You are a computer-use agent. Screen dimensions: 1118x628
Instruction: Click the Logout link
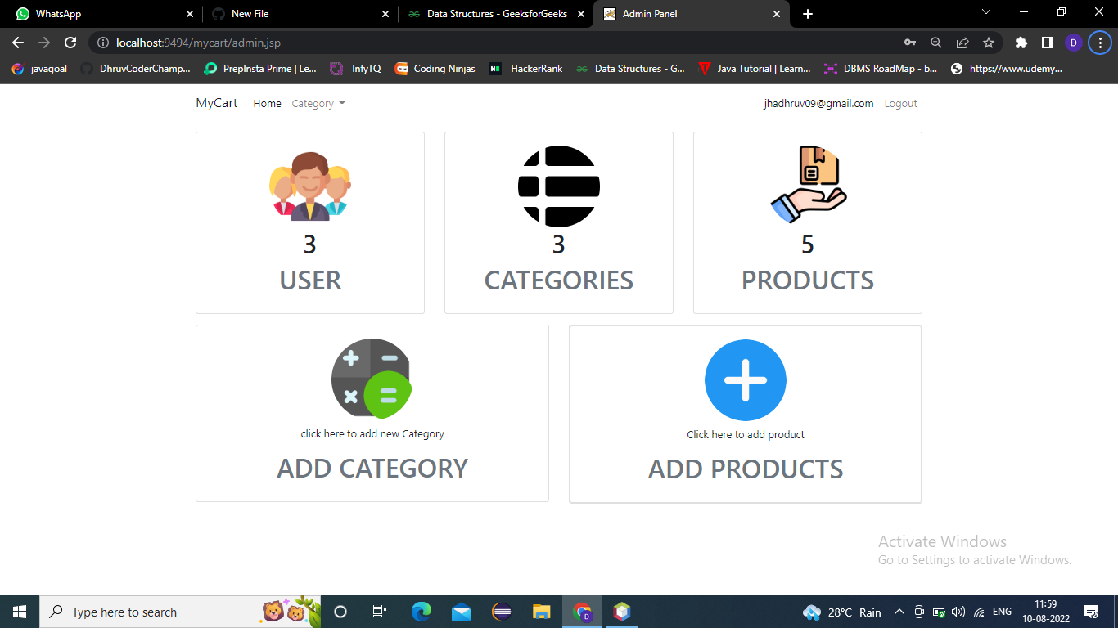point(900,103)
